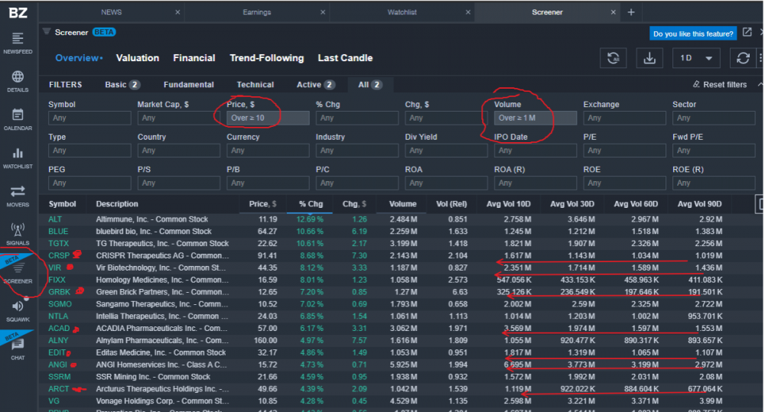Select the Technical filters tab
The height and width of the screenshot is (412, 765).
pyautogui.click(x=255, y=85)
